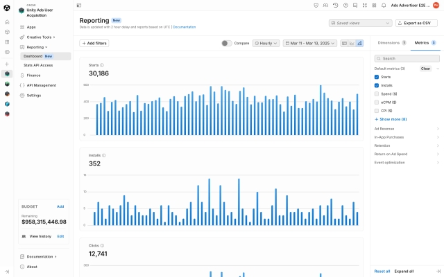Click the Starts info icon
444x277 pixels.
click(102, 65)
